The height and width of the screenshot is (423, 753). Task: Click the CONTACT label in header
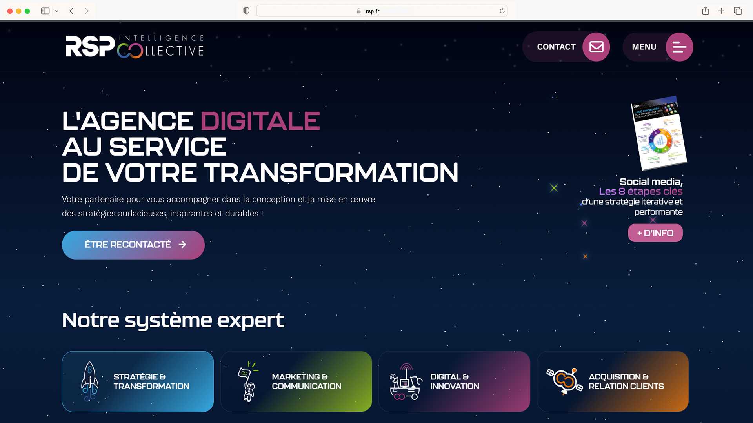pos(556,47)
